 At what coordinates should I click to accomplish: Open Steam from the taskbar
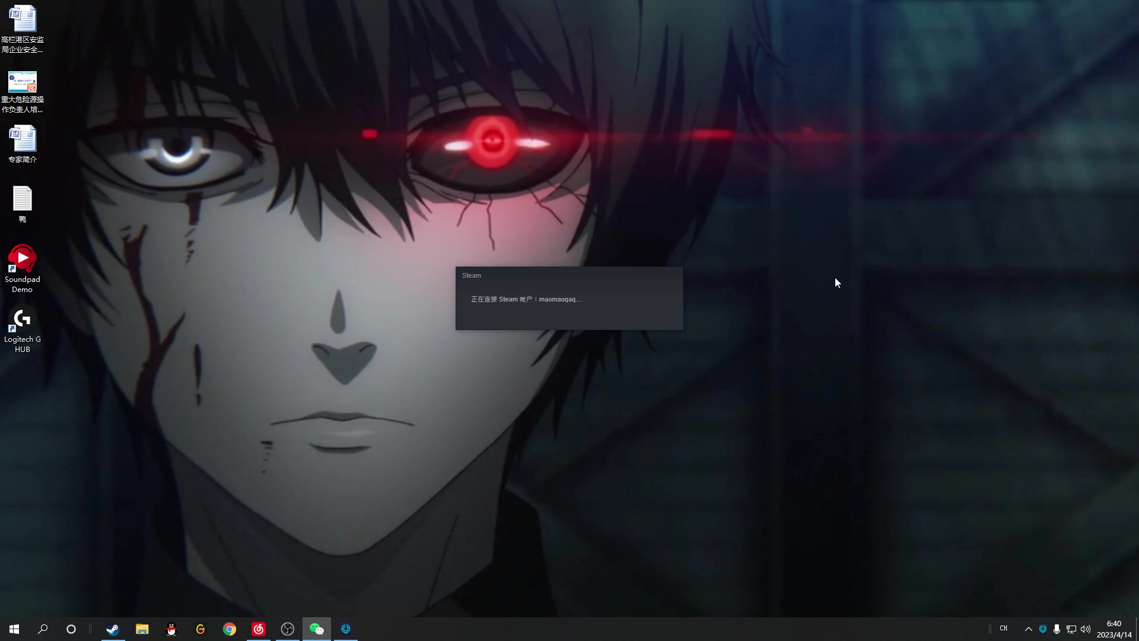pos(113,629)
